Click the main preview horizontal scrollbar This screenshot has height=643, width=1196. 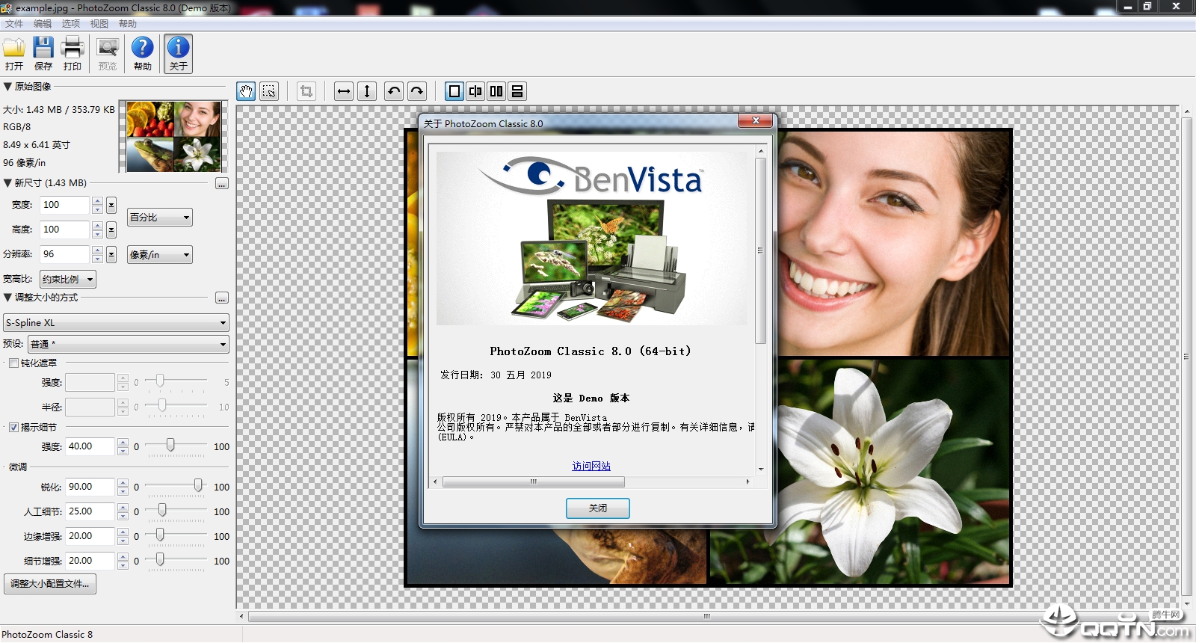pos(706,617)
